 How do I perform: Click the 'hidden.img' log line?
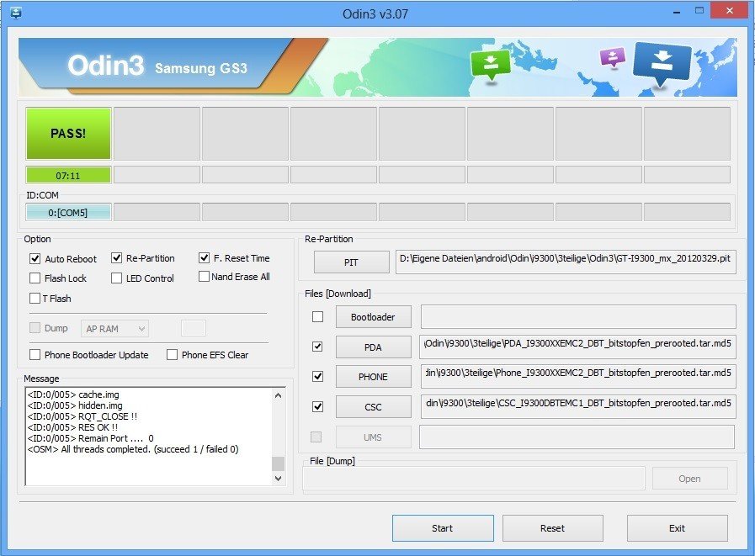pos(75,405)
